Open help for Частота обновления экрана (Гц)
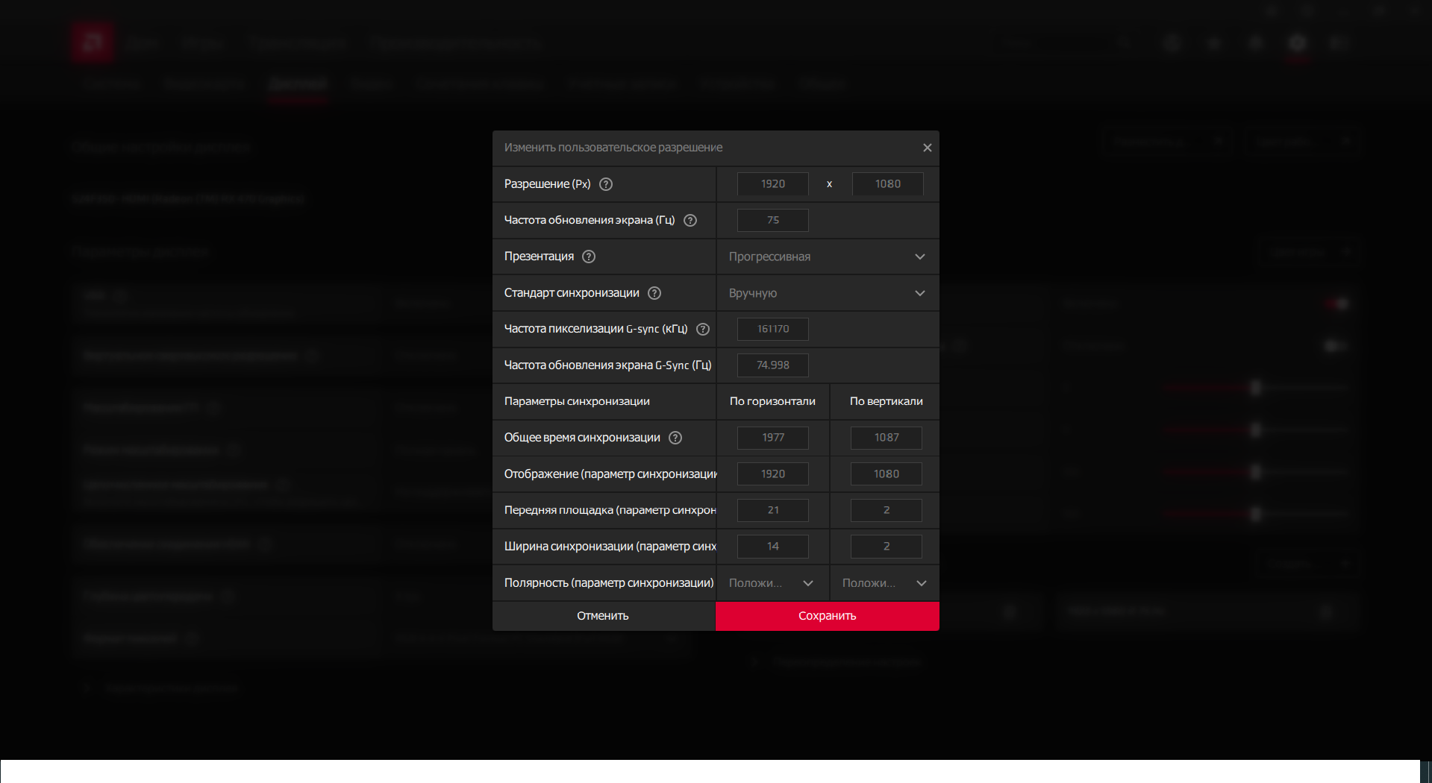This screenshot has height=783, width=1432. (x=690, y=220)
